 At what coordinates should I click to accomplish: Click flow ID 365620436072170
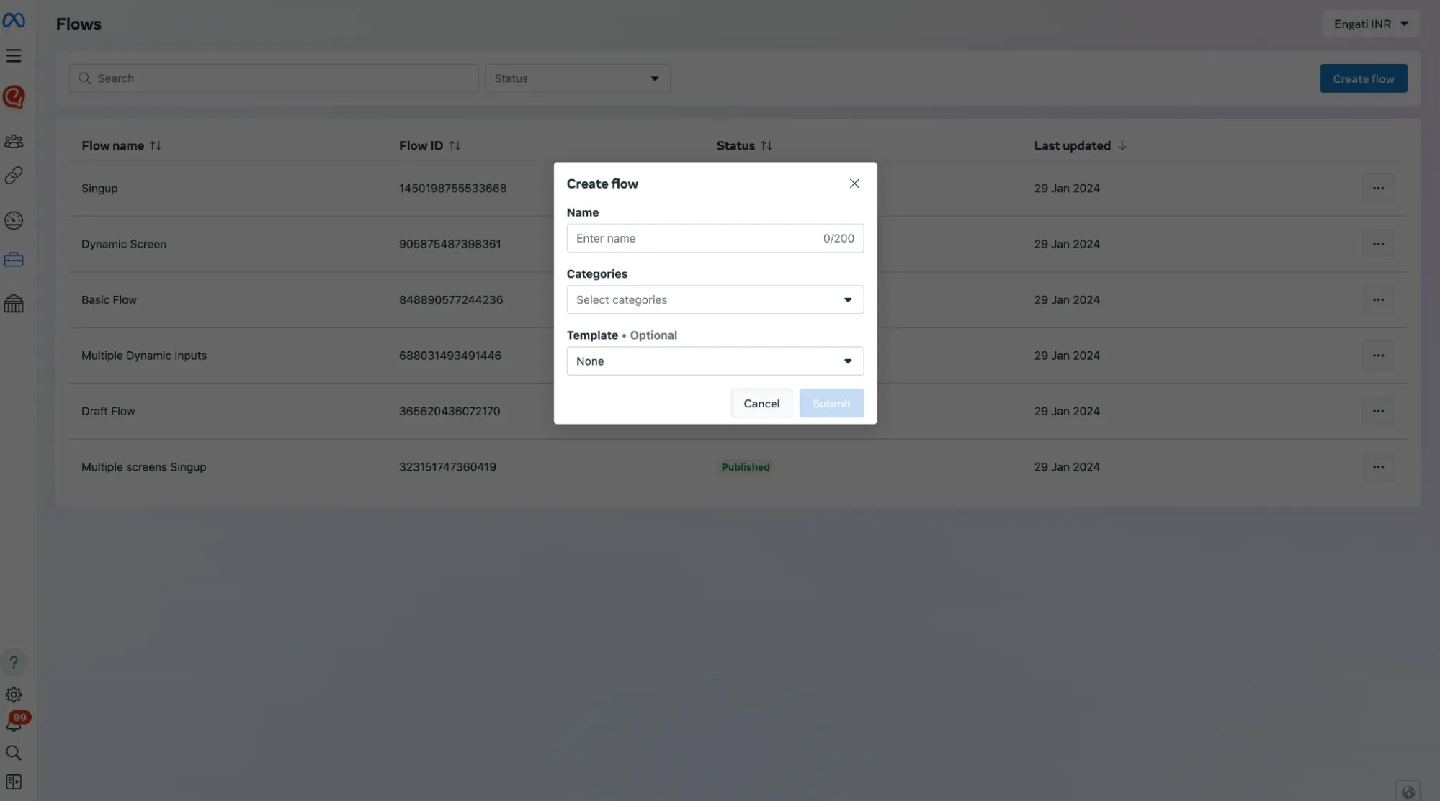pyautogui.click(x=450, y=411)
